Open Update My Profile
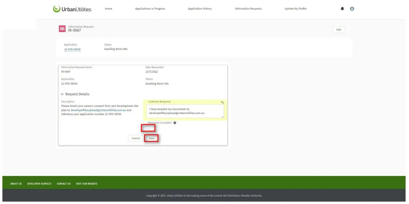 pyautogui.click(x=296, y=9)
